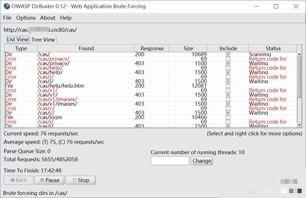Click Time To Finish: 17:42:48 text
The height and width of the screenshot is (198, 306).
tap(33, 171)
